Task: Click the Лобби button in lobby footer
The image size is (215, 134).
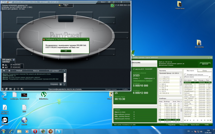Action: tap(207, 125)
